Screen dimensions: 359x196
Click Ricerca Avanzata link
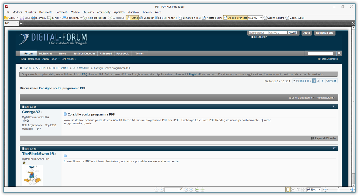tap(328, 59)
